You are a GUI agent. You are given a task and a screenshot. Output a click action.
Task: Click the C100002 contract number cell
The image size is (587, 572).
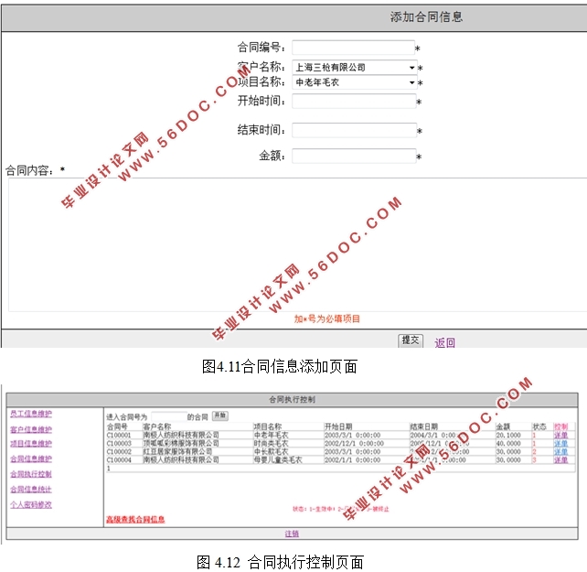coord(119,452)
